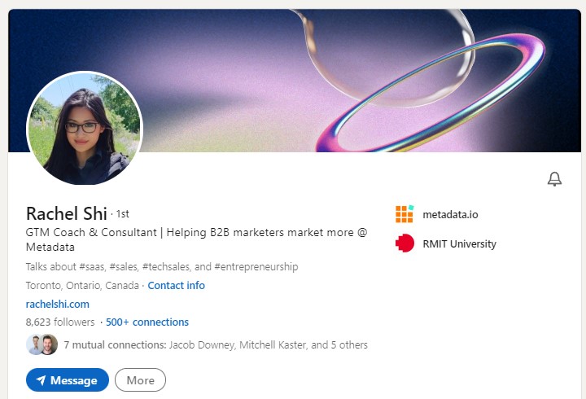Click Rachel Shi's profile photo
Image resolution: width=586 pixels, height=399 pixels.
(x=85, y=128)
